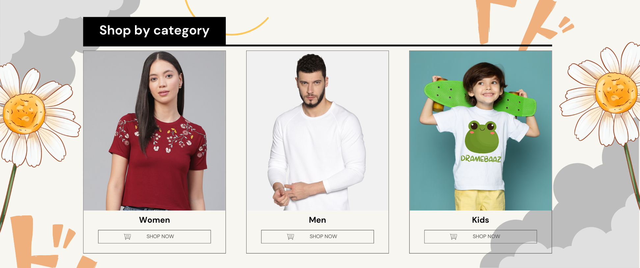Select the Men category title
The width and height of the screenshot is (640, 268).
(317, 220)
